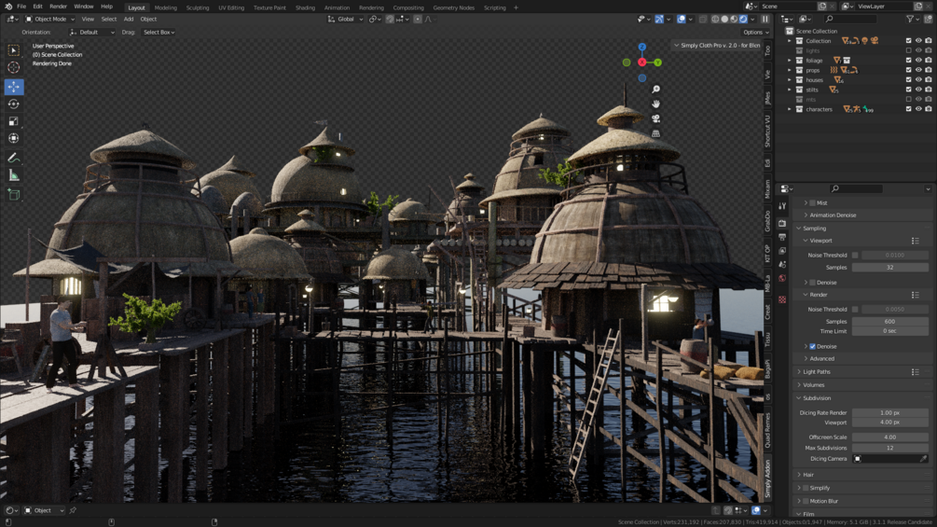Toggle viewport gizmos display
The image size is (937, 527).
(x=659, y=19)
